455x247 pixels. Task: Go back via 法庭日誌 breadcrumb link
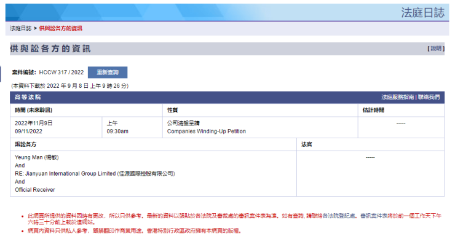pyautogui.click(x=20, y=28)
